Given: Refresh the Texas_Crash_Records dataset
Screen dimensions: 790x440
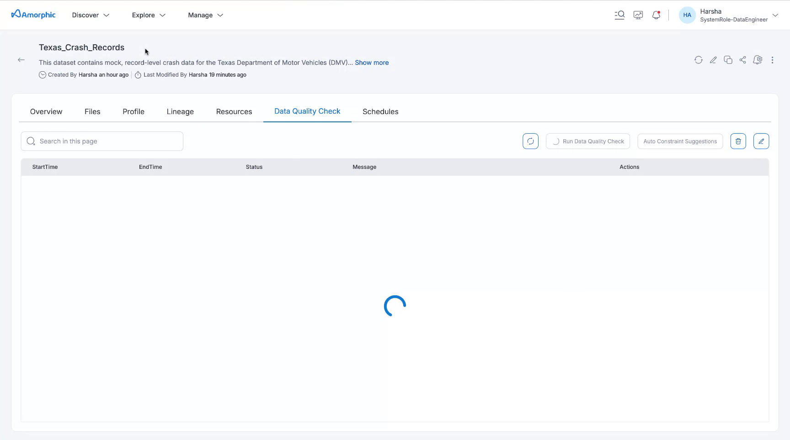Looking at the screenshot, I should pos(698,60).
